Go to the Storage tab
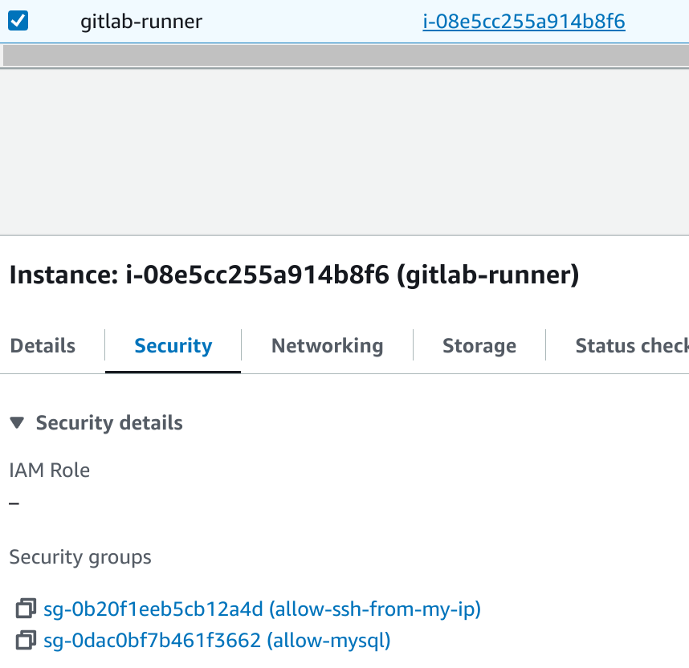 479,346
